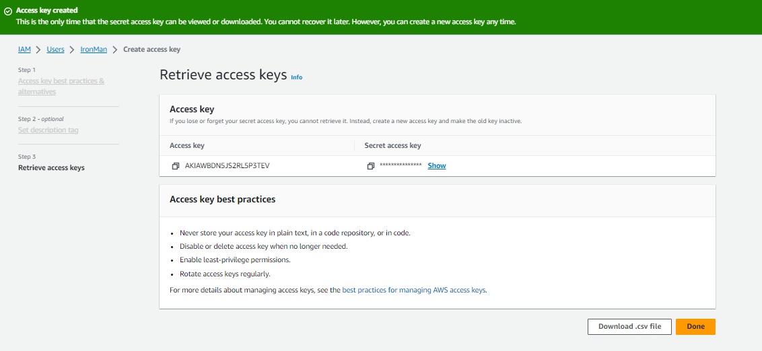Navigate to the IronMan user breadcrumb
Screen dimensions: 762x351
coord(94,50)
